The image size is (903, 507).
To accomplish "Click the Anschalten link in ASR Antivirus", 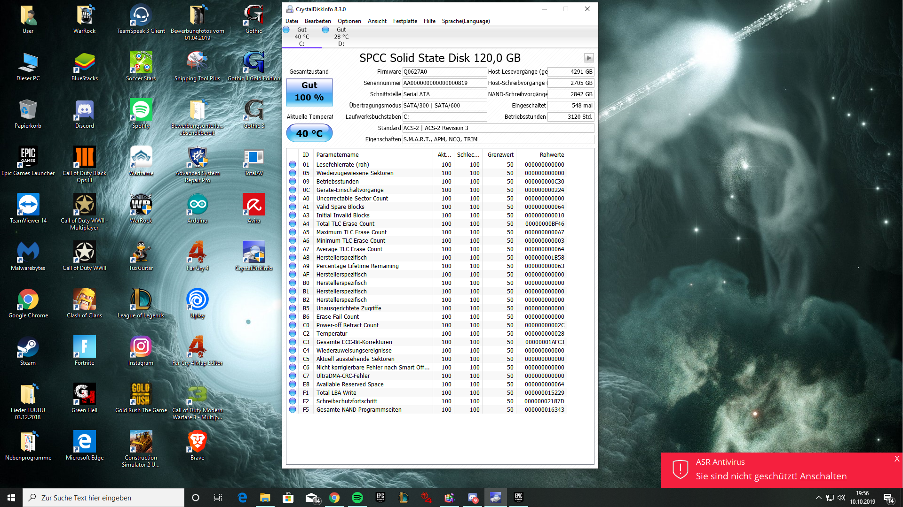I will click(x=823, y=476).
